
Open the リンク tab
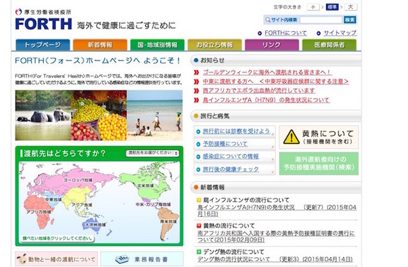coord(272,45)
